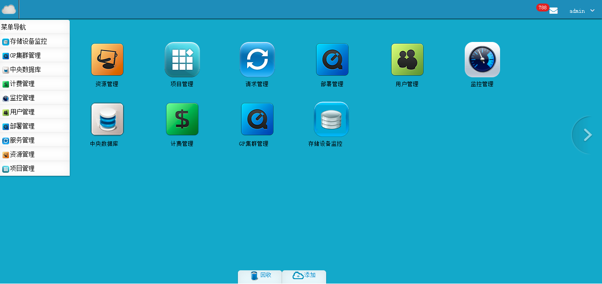Expand the admin user dropdown
This screenshot has height=284, width=602.
pos(582,11)
